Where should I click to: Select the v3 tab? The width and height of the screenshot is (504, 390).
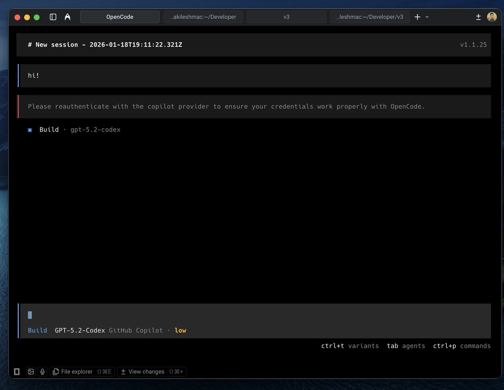[286, 17]
